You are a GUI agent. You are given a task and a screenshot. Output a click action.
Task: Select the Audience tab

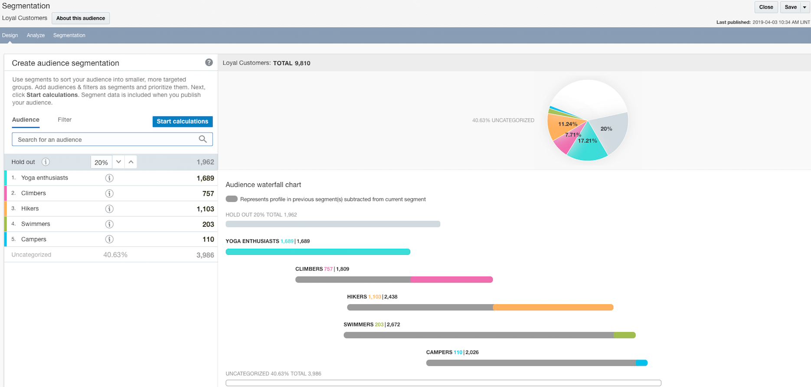tap(26, 120)
